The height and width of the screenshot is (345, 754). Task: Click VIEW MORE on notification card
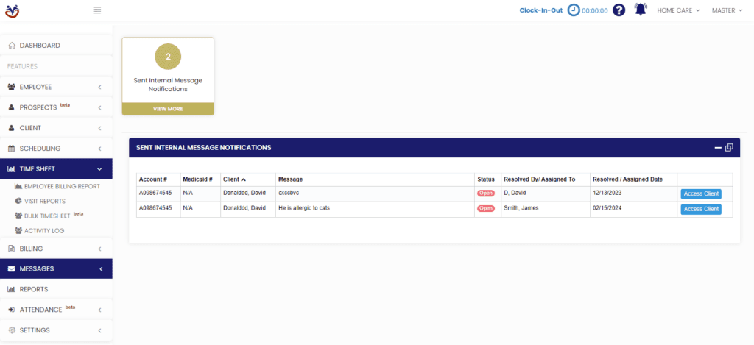[x=168, y=109]
